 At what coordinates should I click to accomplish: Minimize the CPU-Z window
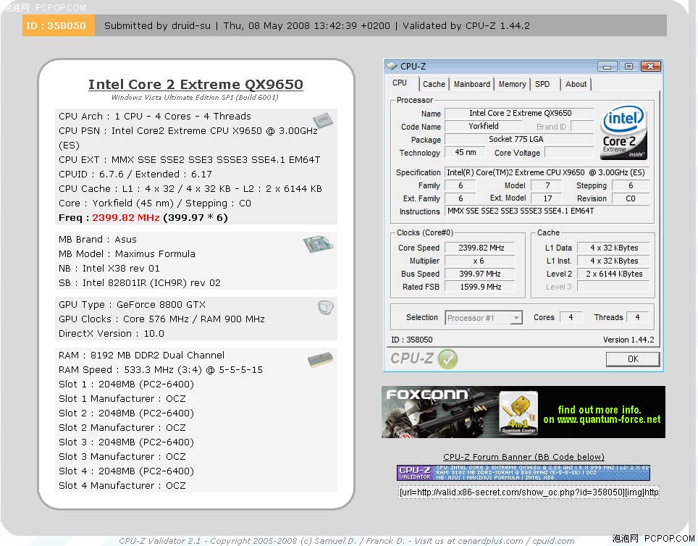[x=607, y=67]
